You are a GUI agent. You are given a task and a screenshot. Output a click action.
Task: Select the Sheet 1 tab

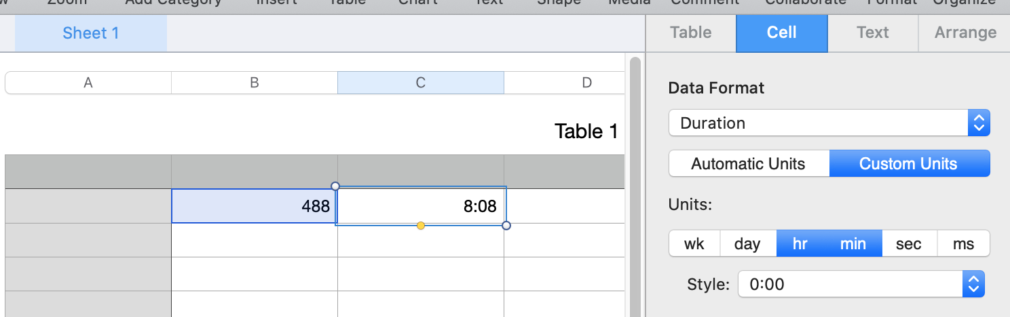(x=91, y=33)
